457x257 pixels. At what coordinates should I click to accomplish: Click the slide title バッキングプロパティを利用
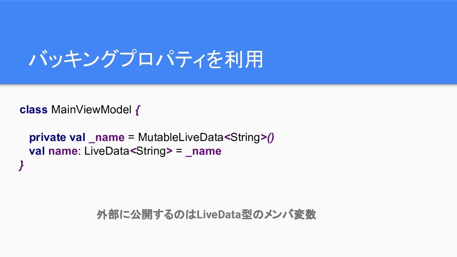point(146,59)
